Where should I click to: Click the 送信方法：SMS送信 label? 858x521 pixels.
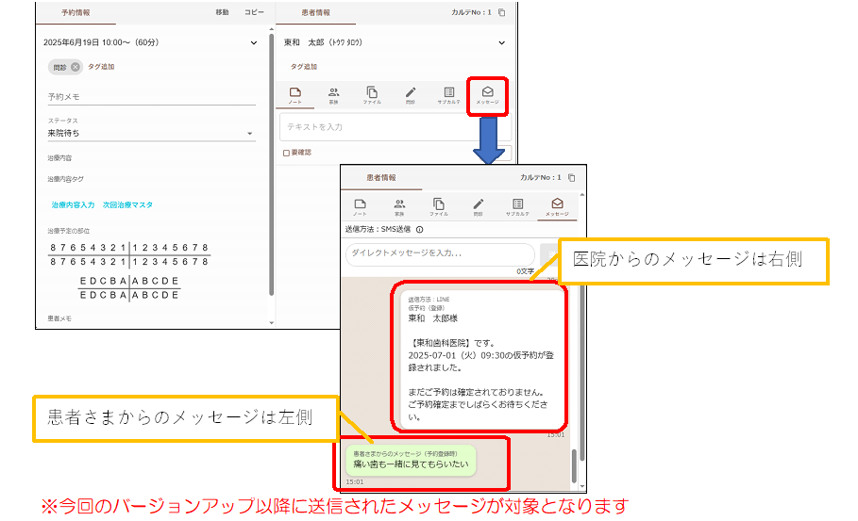point(378,229)
